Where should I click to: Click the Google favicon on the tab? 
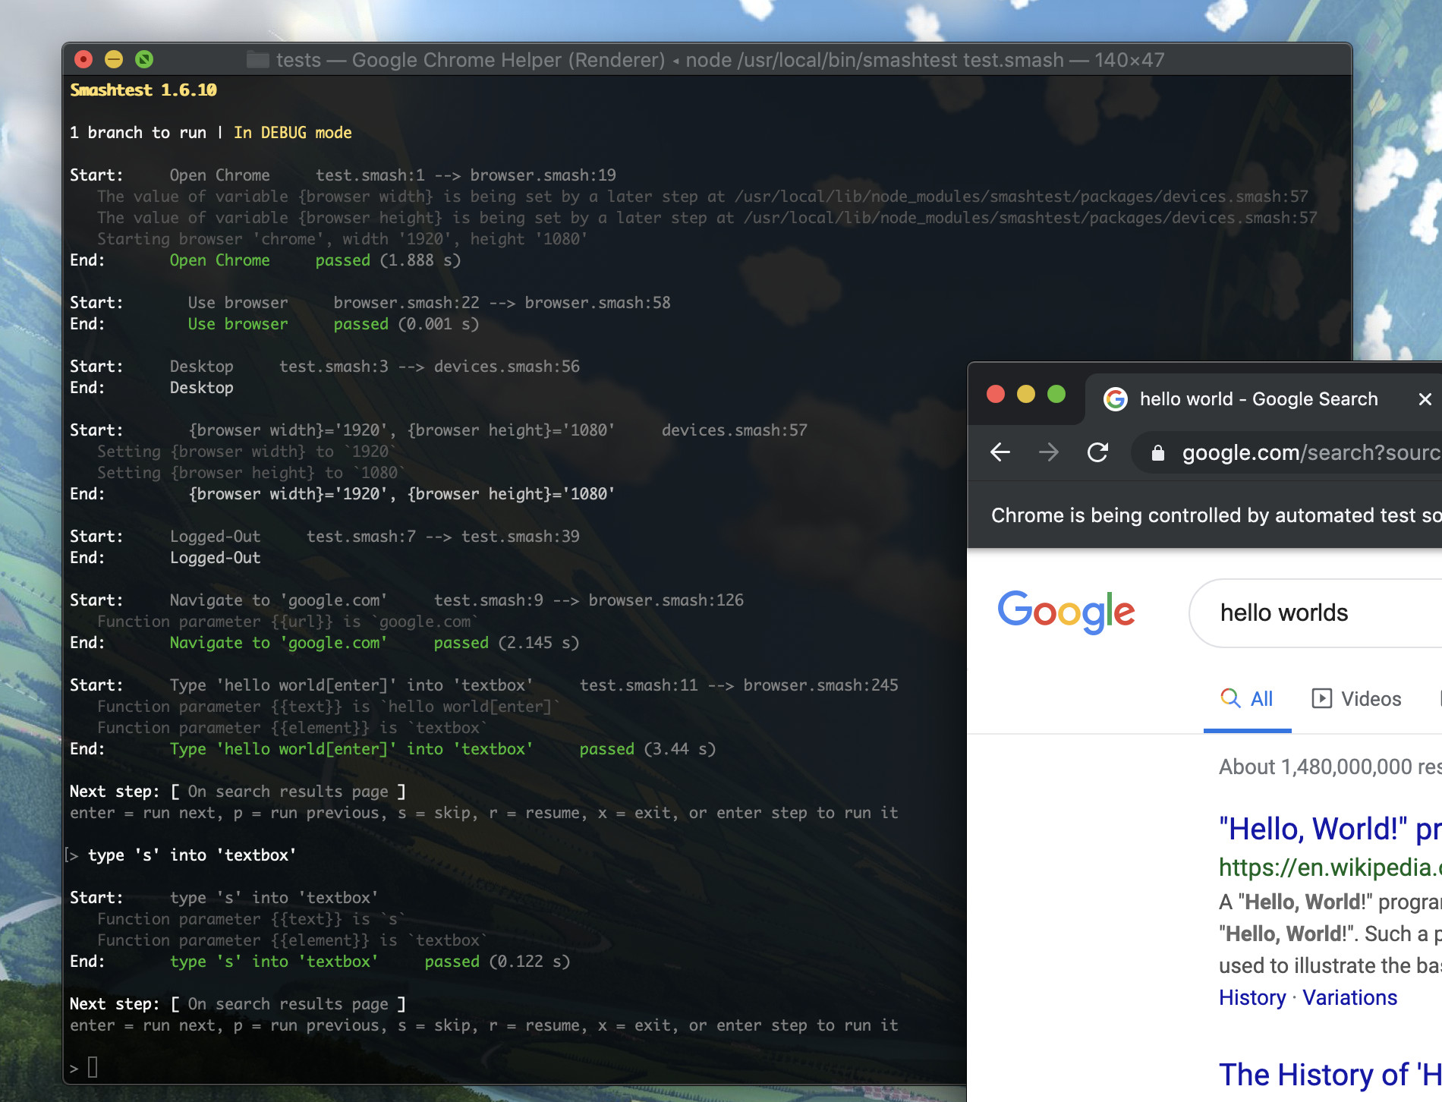point(1115,399)
